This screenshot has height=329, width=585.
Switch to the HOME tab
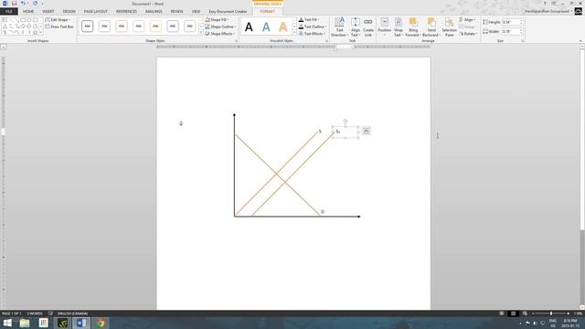coord(28,11)
